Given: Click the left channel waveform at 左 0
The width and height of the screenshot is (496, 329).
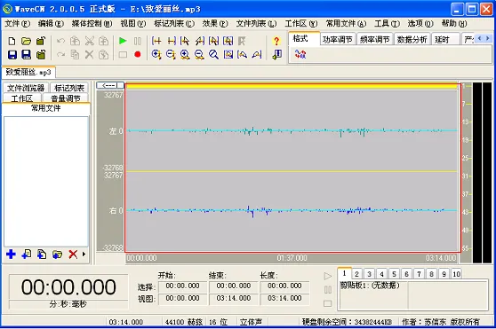Looking at the screenshot, I should point(292,130).
